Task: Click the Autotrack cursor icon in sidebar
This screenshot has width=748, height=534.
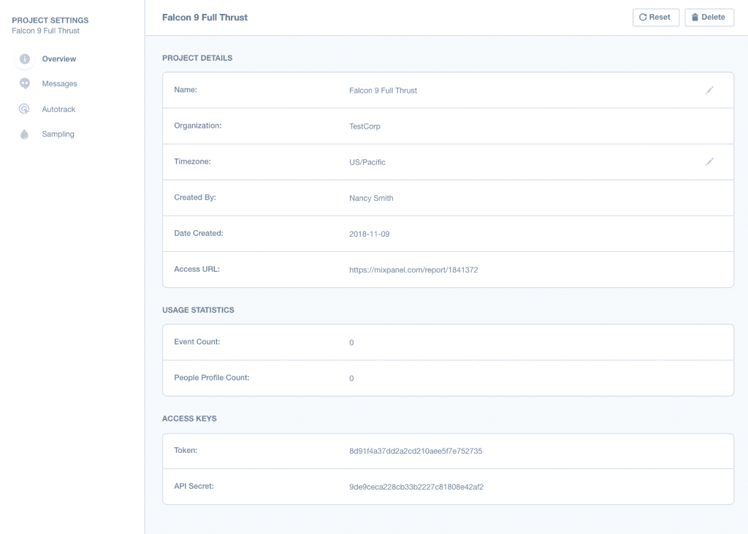Action: click(25, 110)
